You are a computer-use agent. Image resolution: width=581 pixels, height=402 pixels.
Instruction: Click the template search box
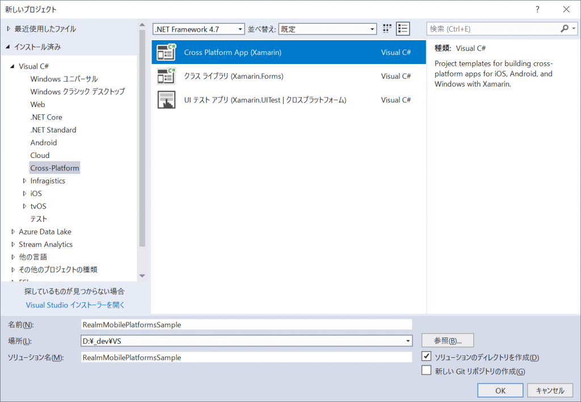click(494, 28)
